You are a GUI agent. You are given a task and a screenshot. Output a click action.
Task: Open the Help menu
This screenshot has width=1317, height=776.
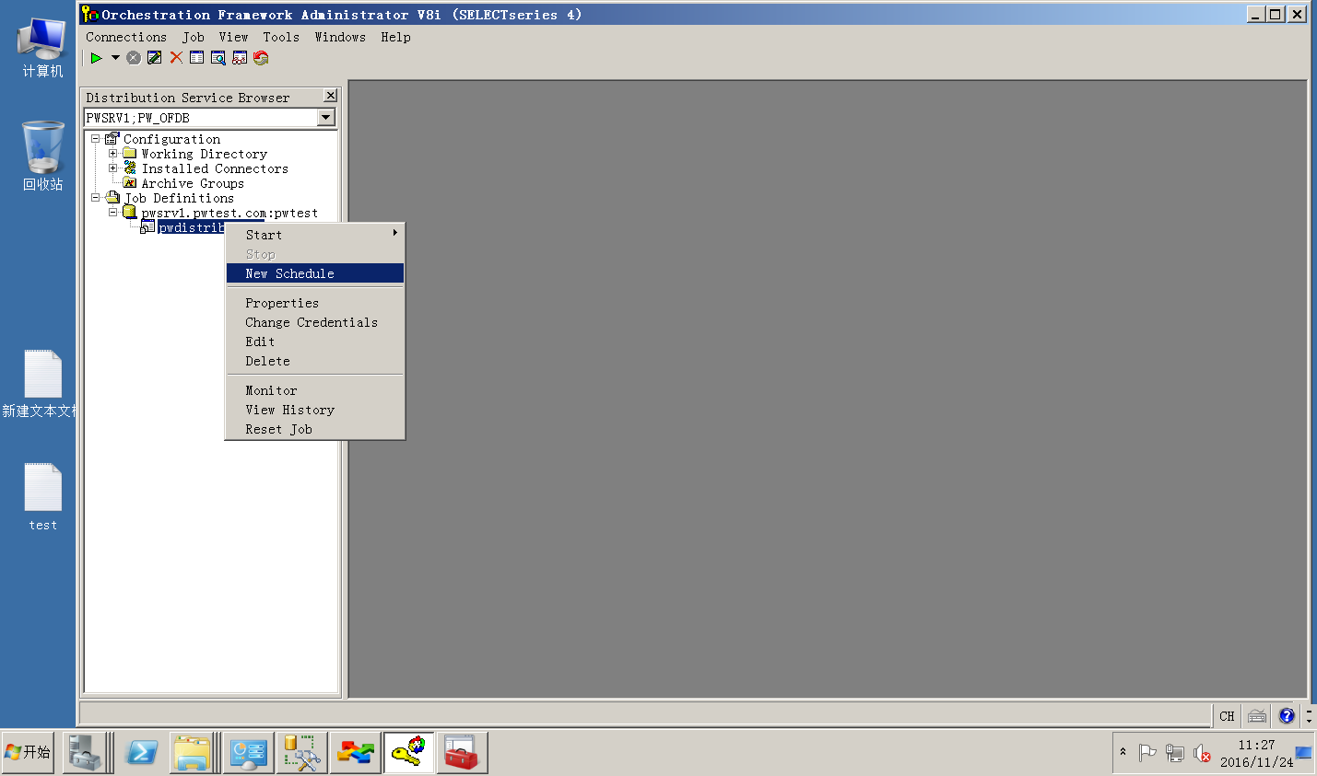click(395, 37)
